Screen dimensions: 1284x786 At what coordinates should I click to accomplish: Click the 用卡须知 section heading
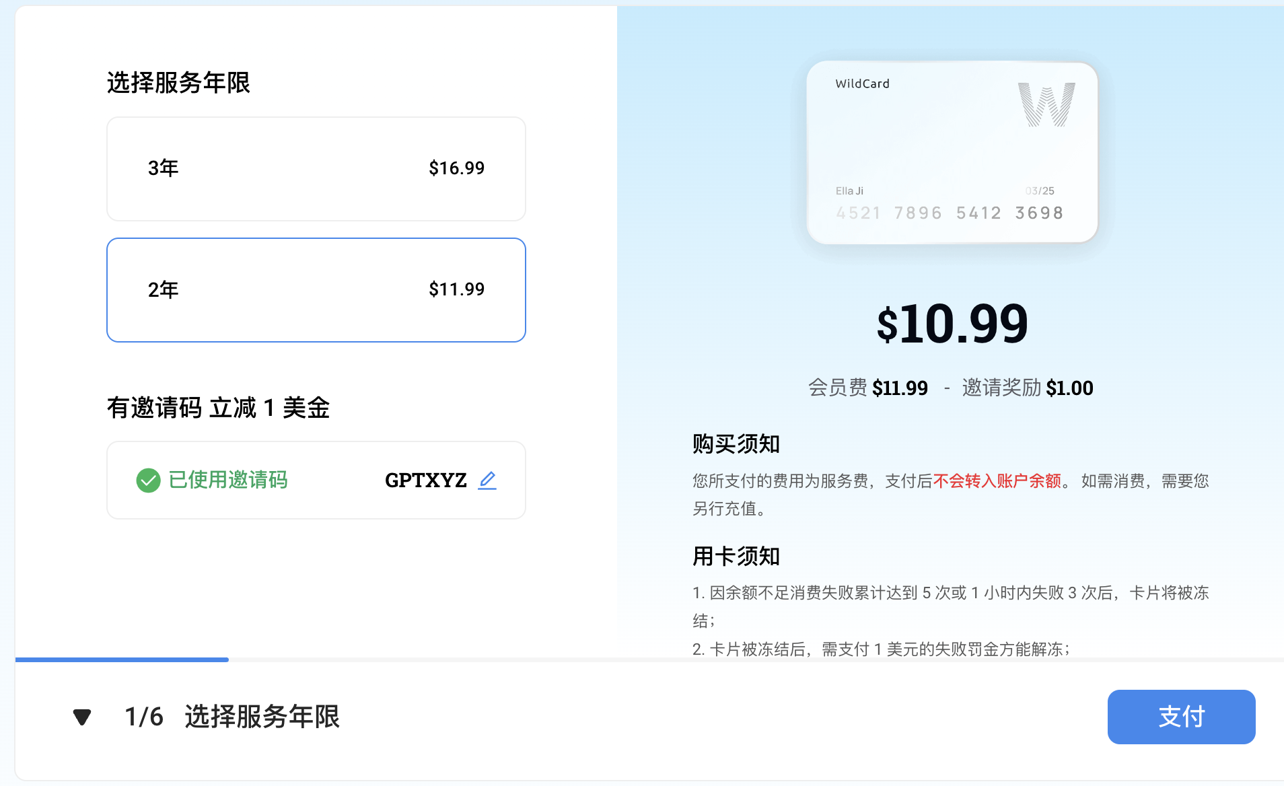coord(736,557)
